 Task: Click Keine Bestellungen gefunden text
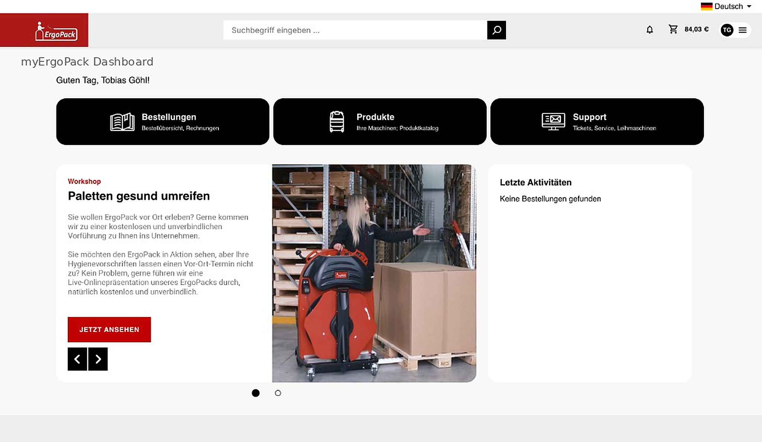click(x=550, y=199)
